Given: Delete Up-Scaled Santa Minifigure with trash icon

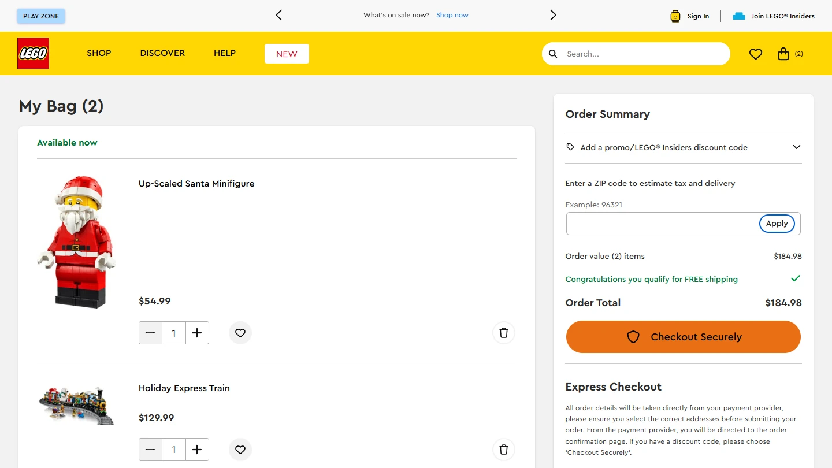Looking at the screenshot, I should [x=503, y=333].
